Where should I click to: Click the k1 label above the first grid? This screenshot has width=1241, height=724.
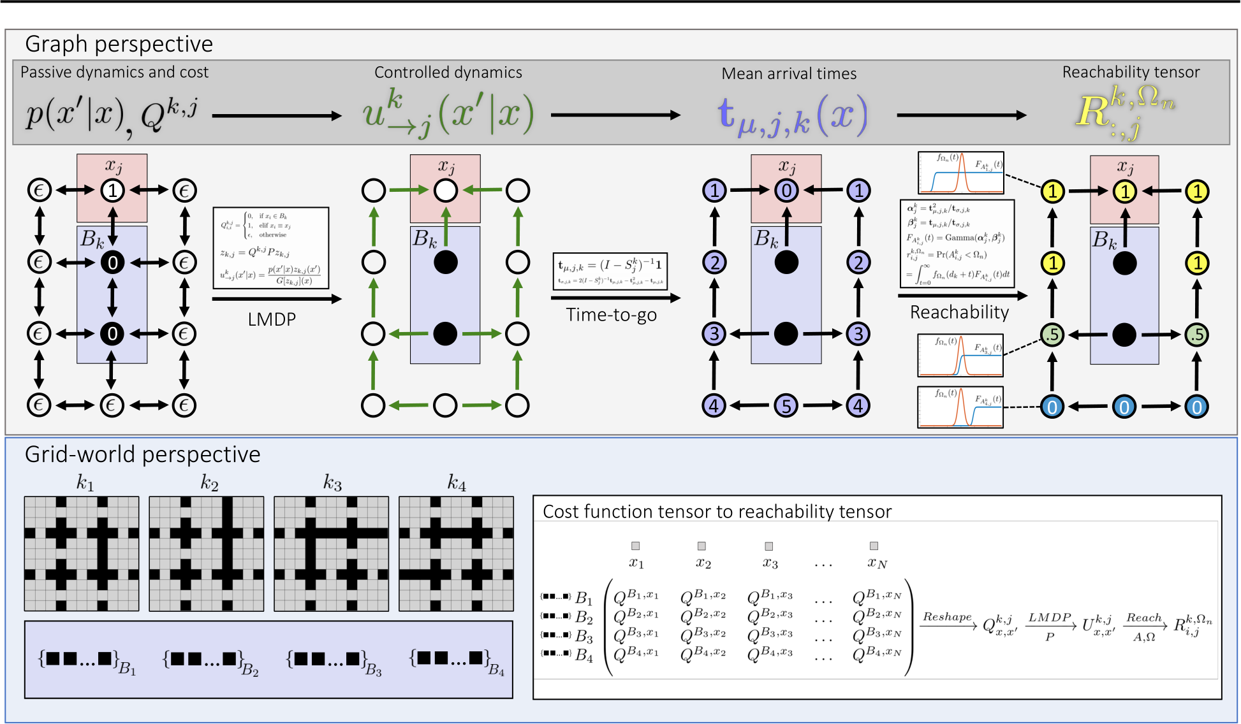click(85, 482)
